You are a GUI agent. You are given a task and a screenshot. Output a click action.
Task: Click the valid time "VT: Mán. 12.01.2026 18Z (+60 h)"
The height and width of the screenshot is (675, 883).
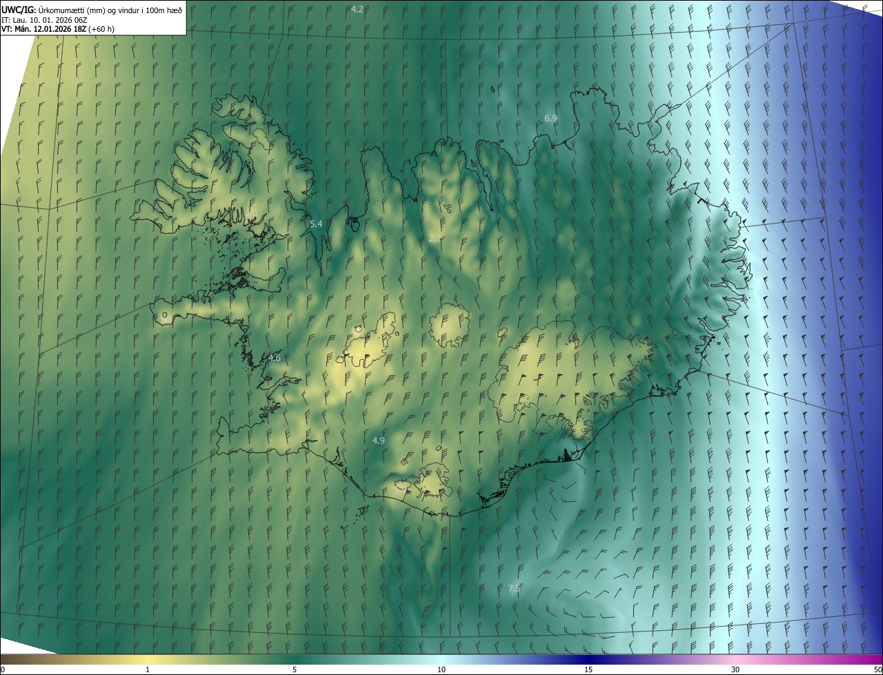click(58, 29)
